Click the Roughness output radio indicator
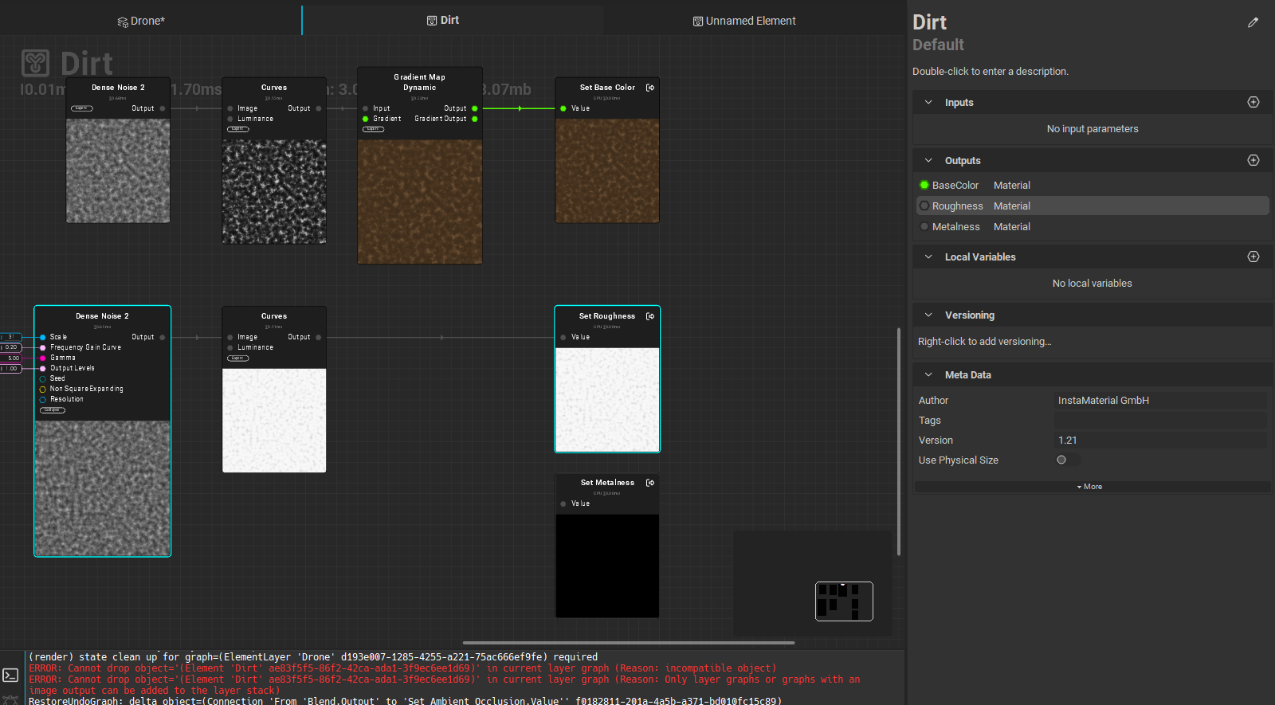Screen dimensions: 1275x705 pyautogui.click(x=924, y=206)
